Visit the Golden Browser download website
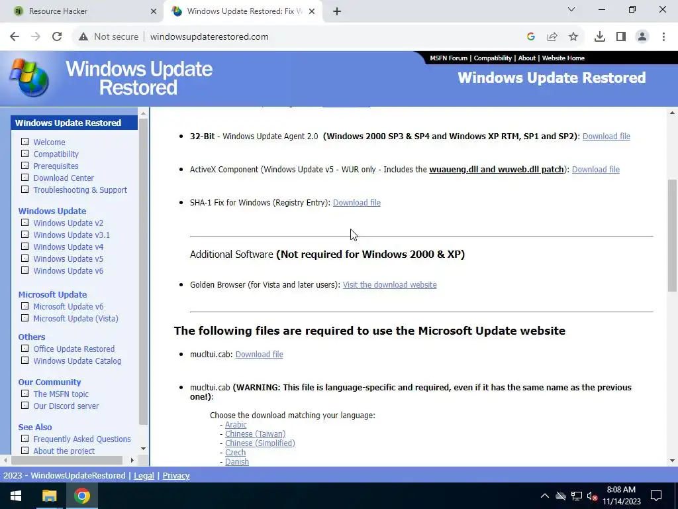Screen dimensions: 678x509 389,285
